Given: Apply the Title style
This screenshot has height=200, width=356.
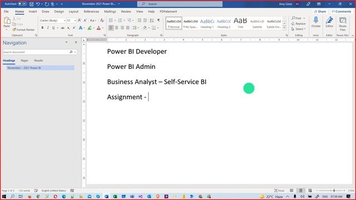Looking at the screenshot, I should tap(240, 23).
